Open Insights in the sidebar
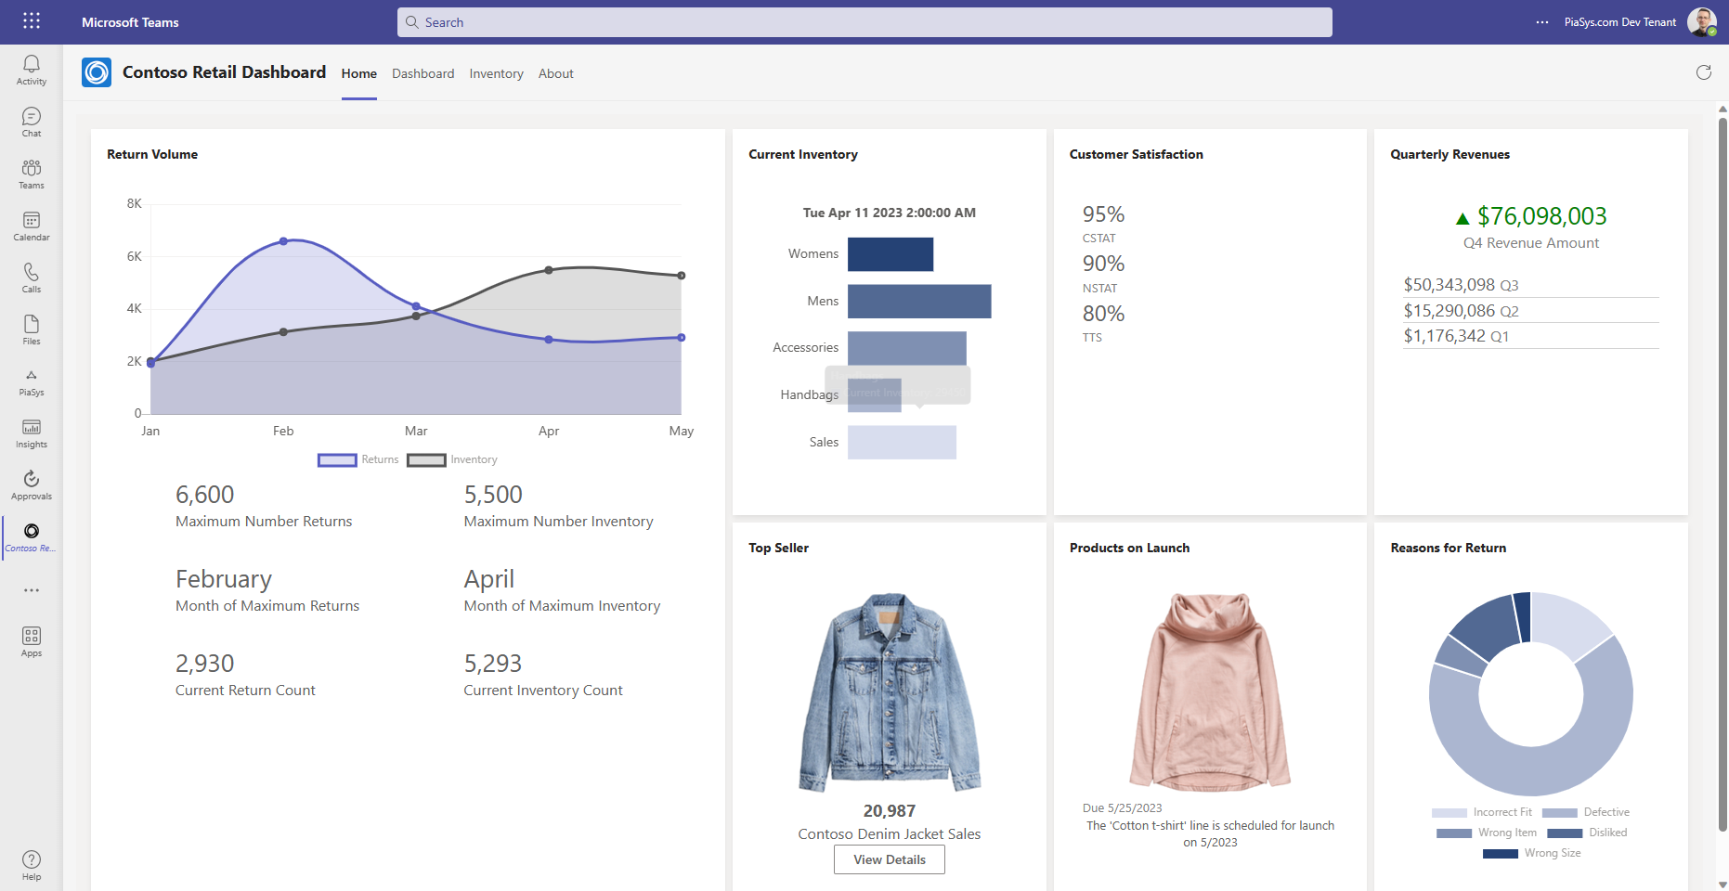The width and height of the screenshot is (1729, 891). 32,433
